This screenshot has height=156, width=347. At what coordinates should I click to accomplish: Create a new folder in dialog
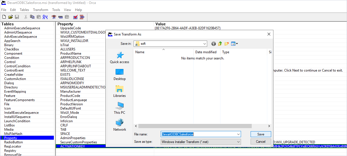click(x=227, y=44)
